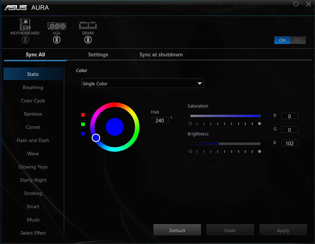
Task: Select the Color Cycle effect
Action: pyautogui.click(x=33, y=101)
